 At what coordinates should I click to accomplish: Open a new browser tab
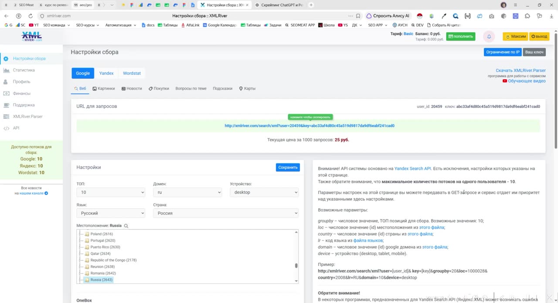[311, 5]
